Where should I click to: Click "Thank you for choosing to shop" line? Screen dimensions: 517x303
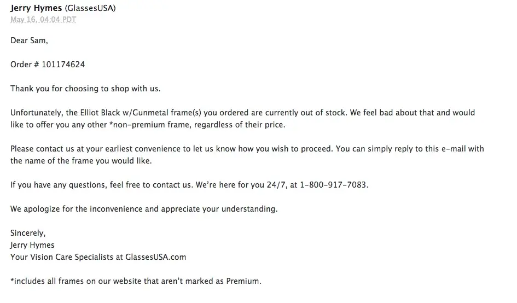pyautogui.click(x=85, y=89)
